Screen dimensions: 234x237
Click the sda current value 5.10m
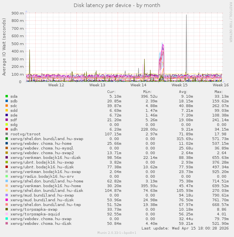click(x=115, y=97)
